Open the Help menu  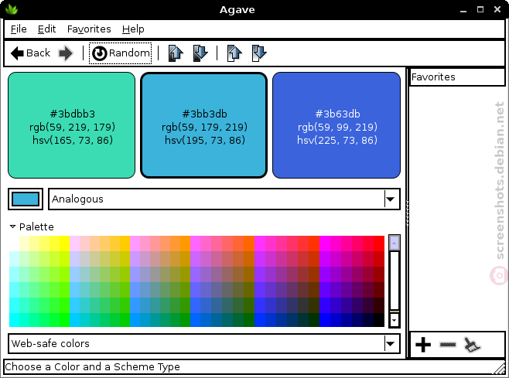[133, 29]
